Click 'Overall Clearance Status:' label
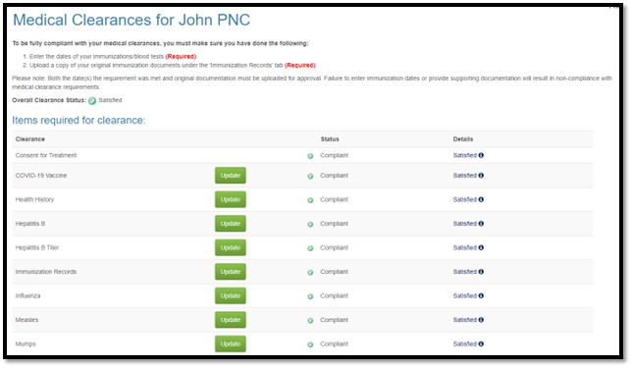 pos(49,100)
